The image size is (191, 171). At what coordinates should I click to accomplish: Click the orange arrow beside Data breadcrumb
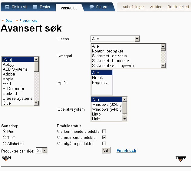coord(3,21)
